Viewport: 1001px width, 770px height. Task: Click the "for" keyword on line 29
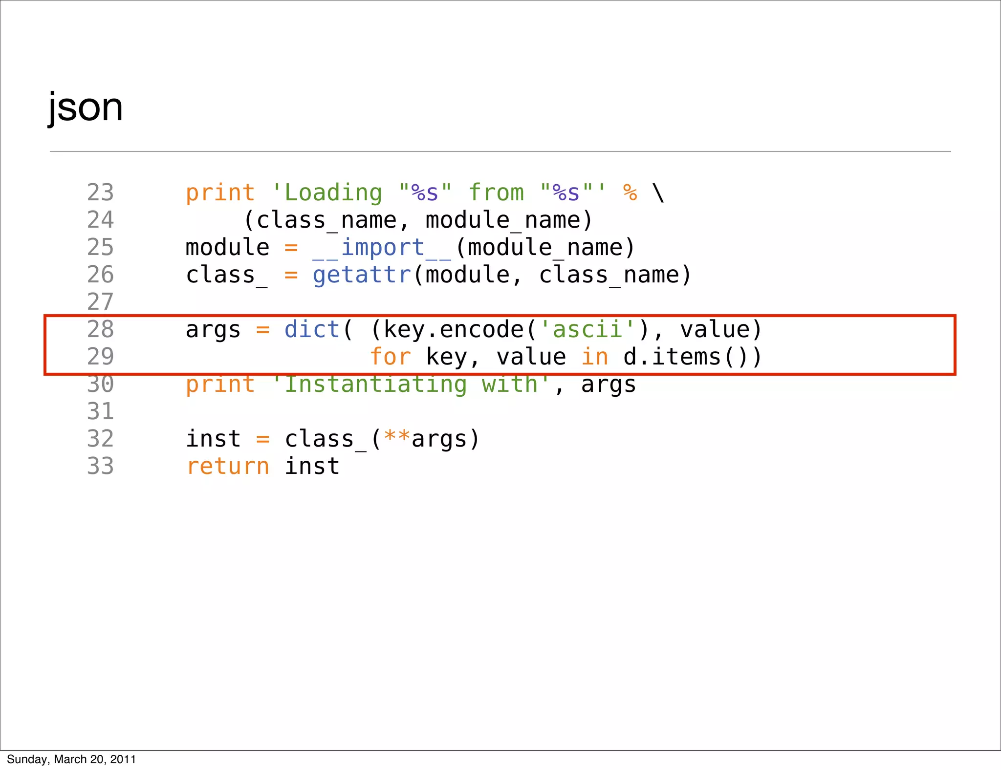click(390, 357)
